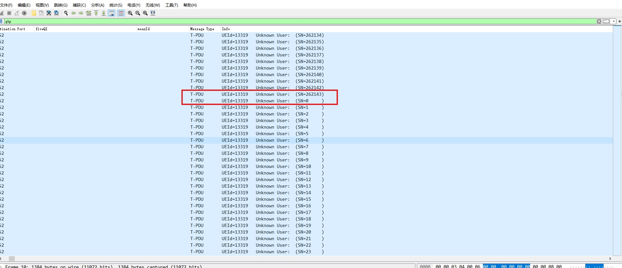This screenshot has height=268, width=622.
Task: Go to next packet green arrow
Action: coord(81,13)
